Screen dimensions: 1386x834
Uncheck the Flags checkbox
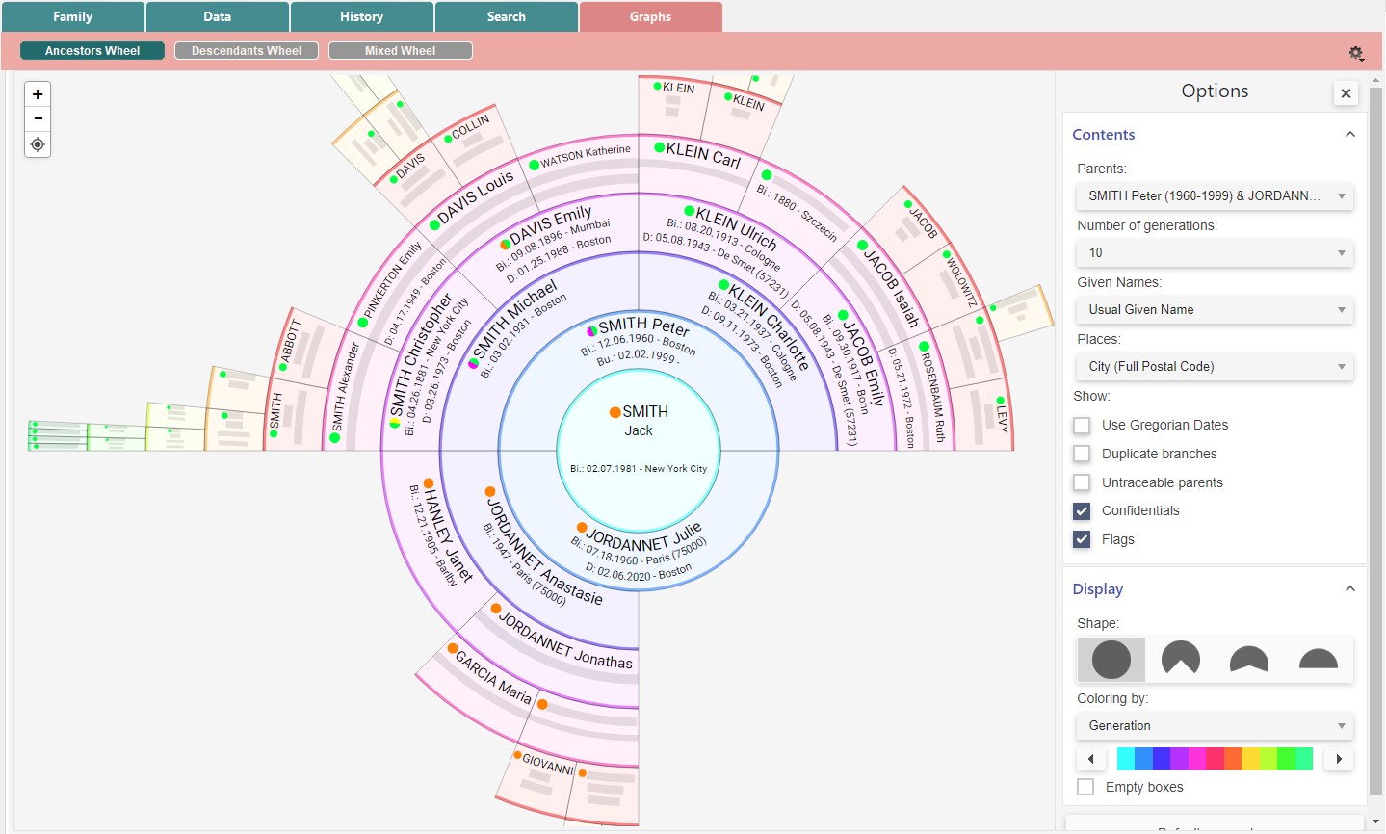click(x=1082, y=539)
